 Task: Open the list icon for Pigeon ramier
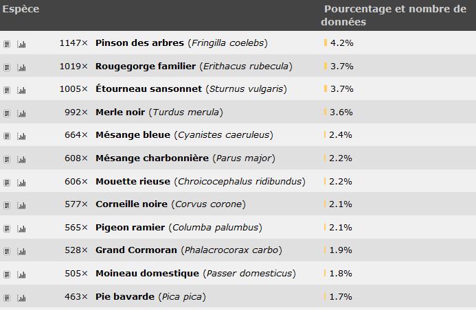(7, 228)
